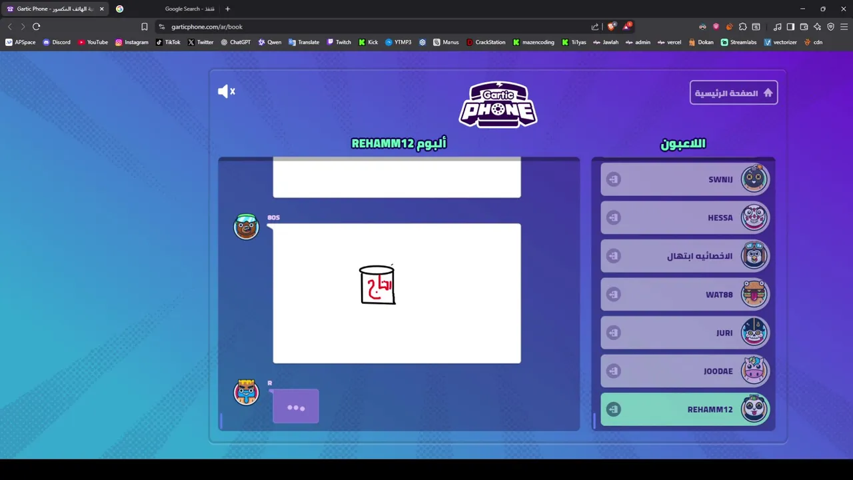Image resolution: width=853 pixels, height=480 pixels.
Task: Open the vercel bookmark
Action: click(x=670, y=42)
